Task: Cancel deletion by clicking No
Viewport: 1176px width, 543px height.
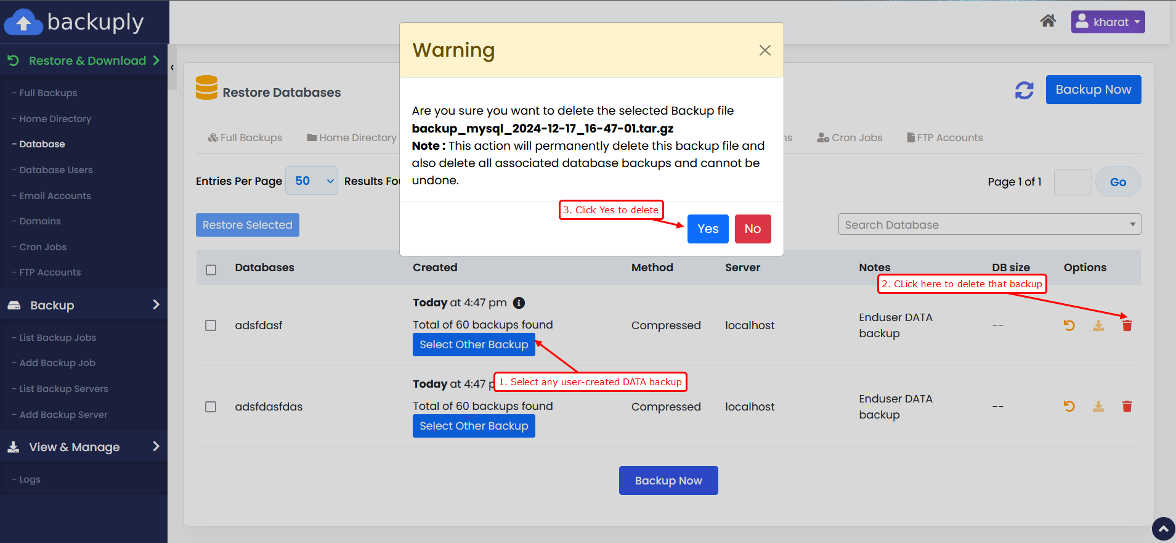Action: point(752,229)
